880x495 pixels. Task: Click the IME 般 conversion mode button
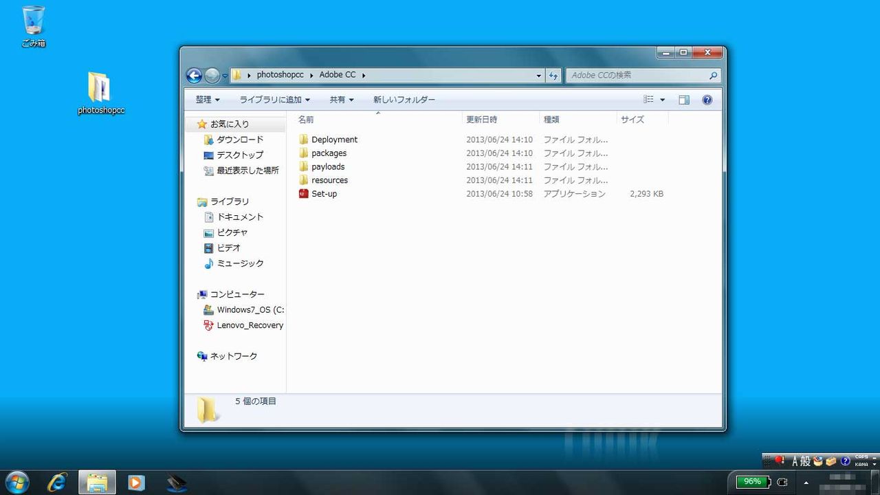(x=806, y=461)
